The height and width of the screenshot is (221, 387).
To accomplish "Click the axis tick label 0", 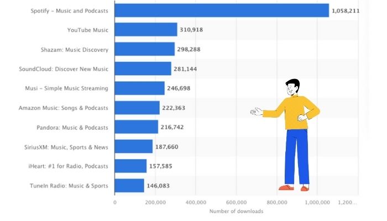I will point(115,203).
